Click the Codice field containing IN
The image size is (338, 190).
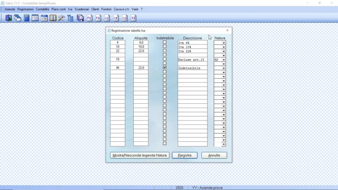pyautogui.click(x=118, y=68)
